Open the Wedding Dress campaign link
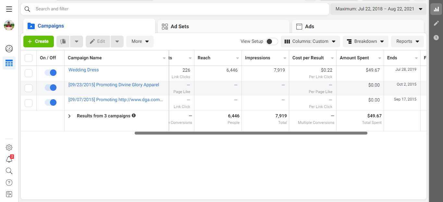Screen dimensions: 443x202 83,70
